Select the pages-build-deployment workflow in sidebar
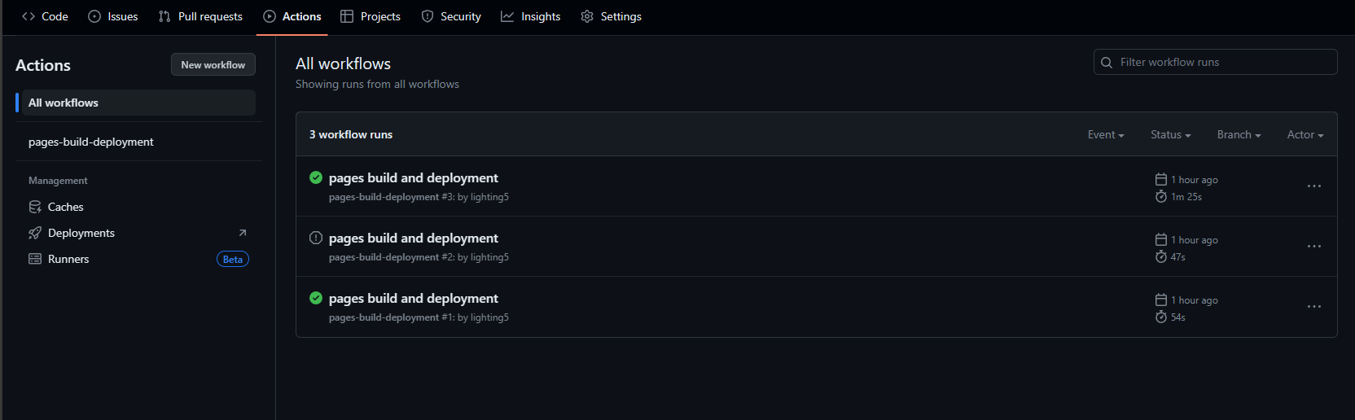The width and height of the screenshot is (1355, 420). pos(91,142)
